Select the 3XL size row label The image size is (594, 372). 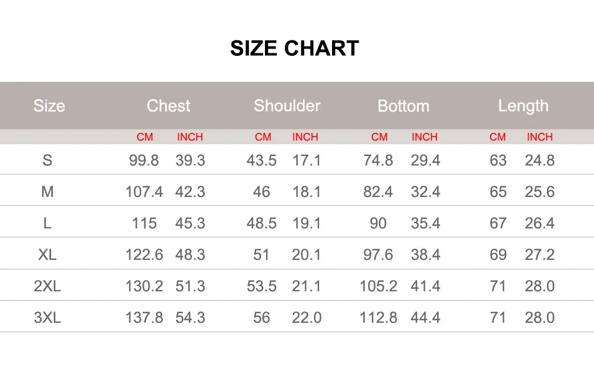(48, 317)
